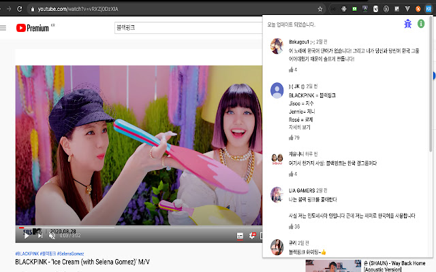Click the gear-shaped extension icon in toolbar
Screen dimensions: 436x272
coord(344,9)
